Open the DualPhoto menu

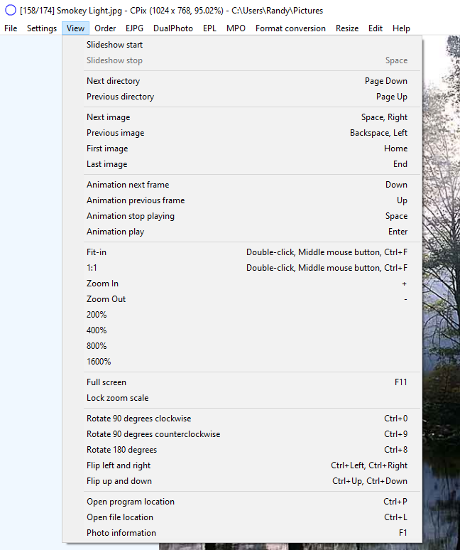click(173, 28)
